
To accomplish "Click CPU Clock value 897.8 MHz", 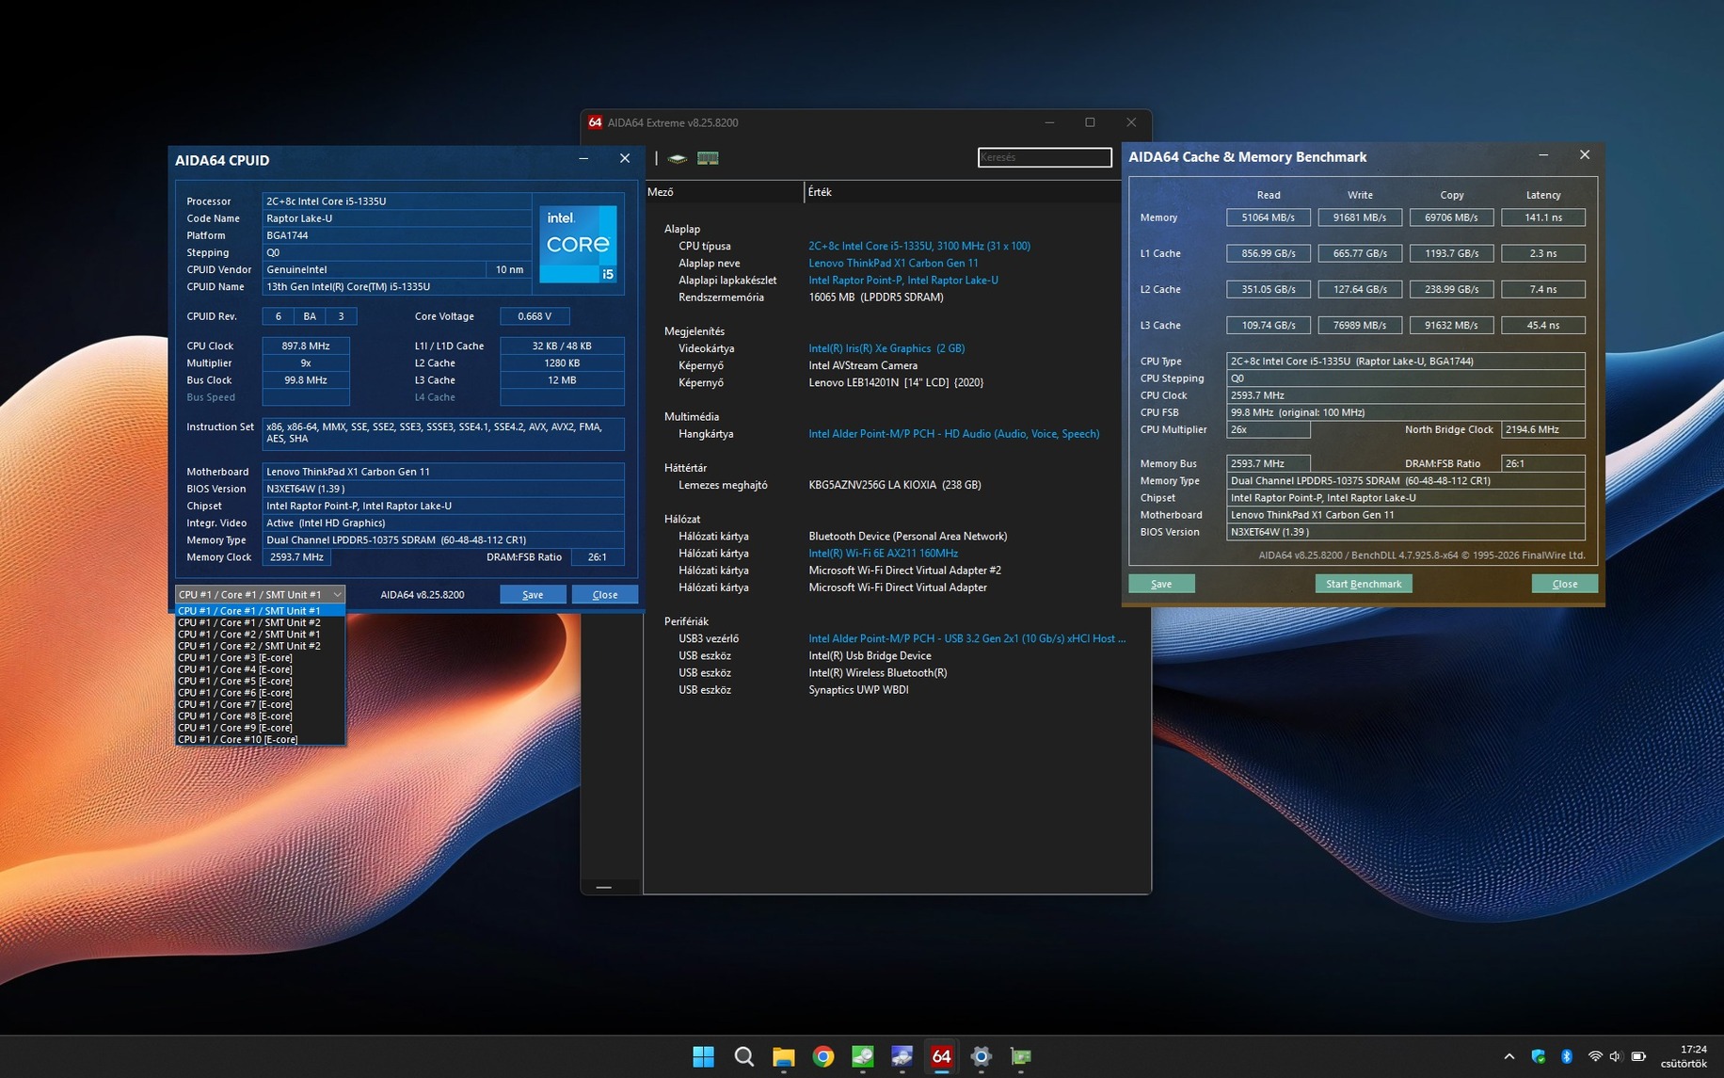I will coord(306,346).
